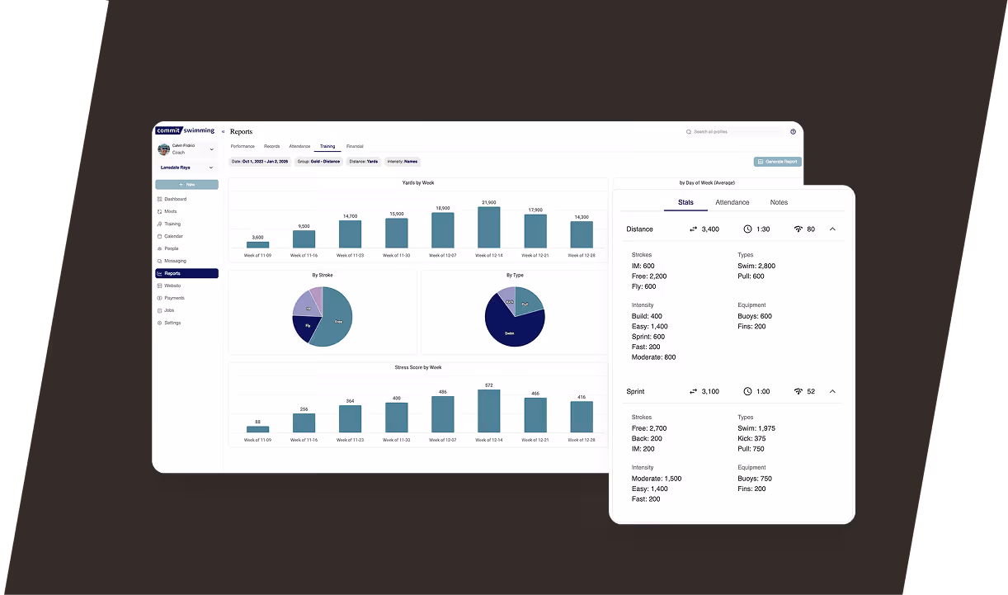1008x595 pixels.
Task: Click the Search all profiles field
Action: coord(734,131)
